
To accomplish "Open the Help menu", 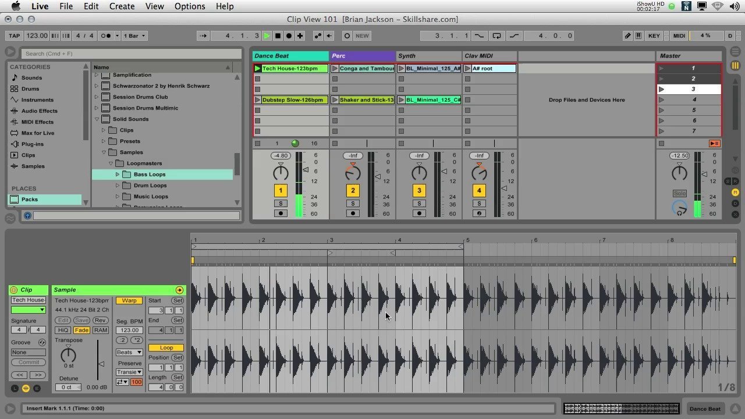I will click(225, 6).
